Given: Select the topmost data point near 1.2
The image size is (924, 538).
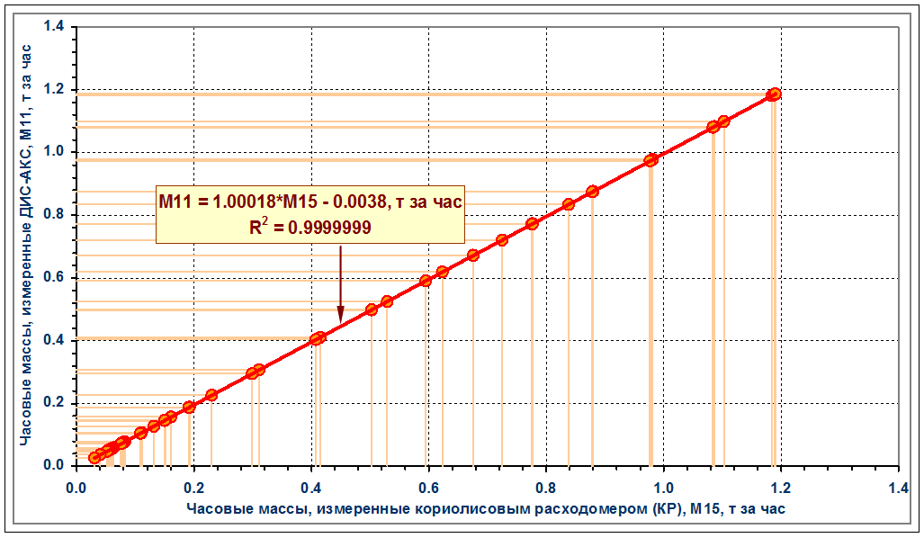Looking at the screenshot, I should [x=773, y=94].
